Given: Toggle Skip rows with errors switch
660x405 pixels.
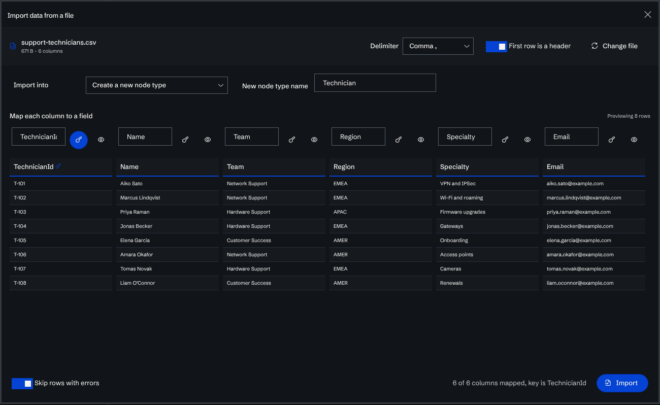Looking at the screenshot, I should click(22, 383).
